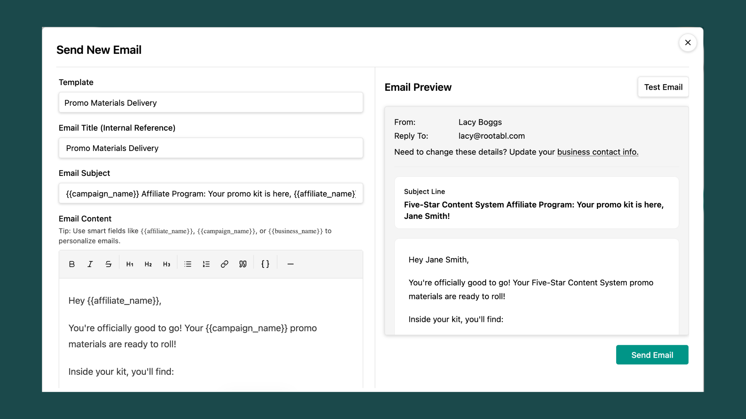Insert a hyperlink in email content

pos(224,264)
